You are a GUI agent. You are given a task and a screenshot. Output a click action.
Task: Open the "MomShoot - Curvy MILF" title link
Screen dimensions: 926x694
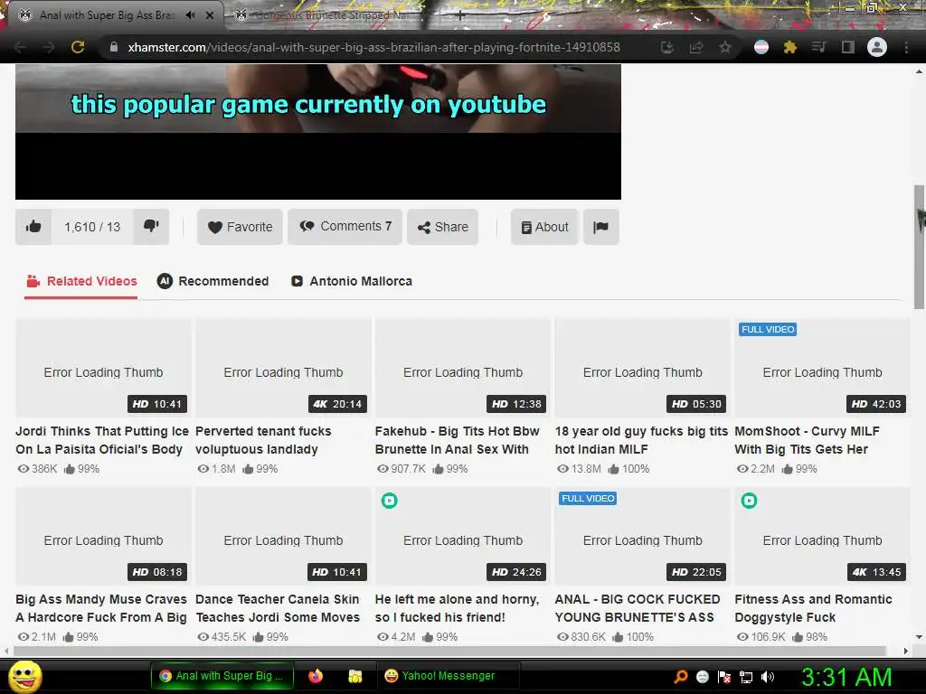pos(807,440)
